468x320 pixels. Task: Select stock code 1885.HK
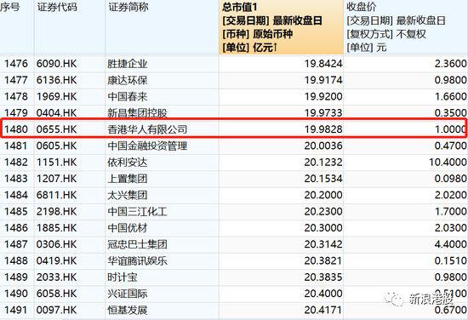point(57,228)
